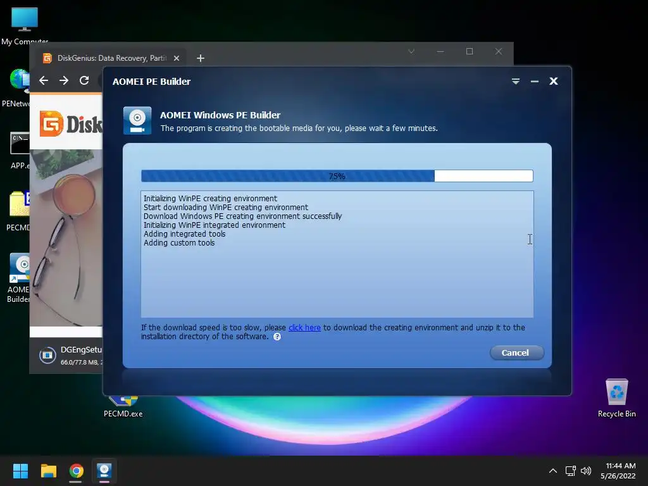Image resolution: width=648 pixels, height=486 pixels.
Task: Open the Recycle Bin
Action: coord(616,398)
